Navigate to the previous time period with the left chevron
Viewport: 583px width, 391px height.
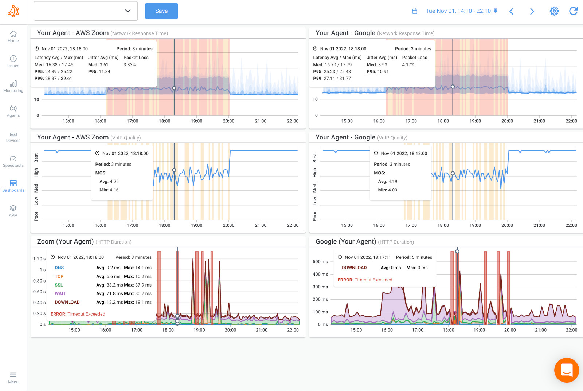tap(512, 11)
